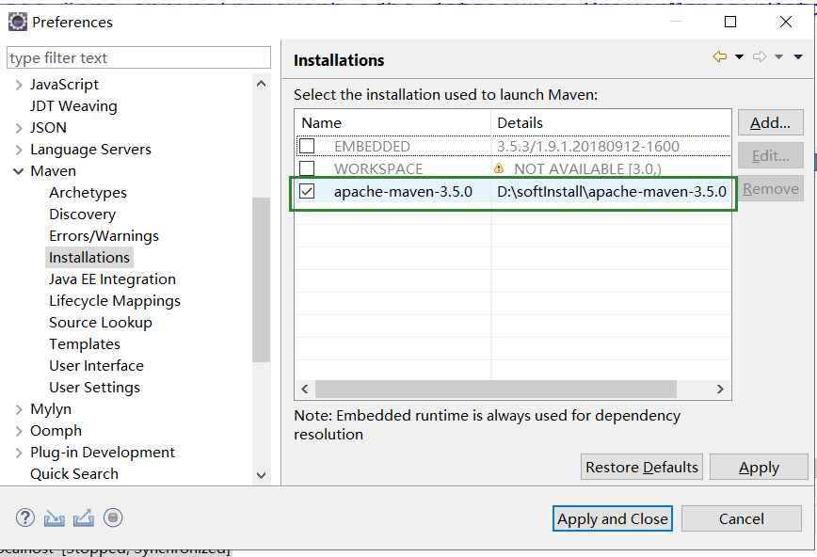817x557 pixels.
Task: Click the installations table horizontal scrollbar
Action: (495, 389)
